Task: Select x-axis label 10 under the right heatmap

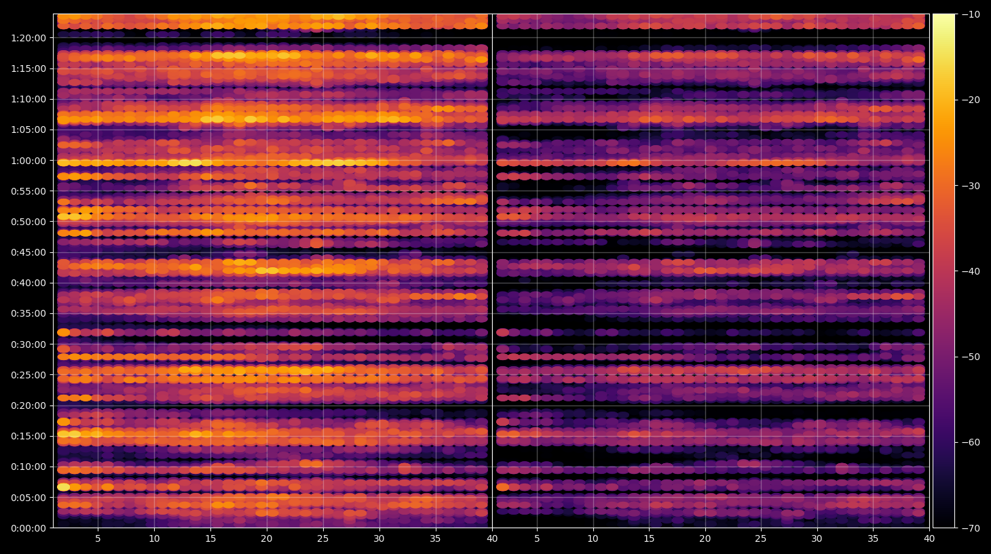Action: coord(593,539)
